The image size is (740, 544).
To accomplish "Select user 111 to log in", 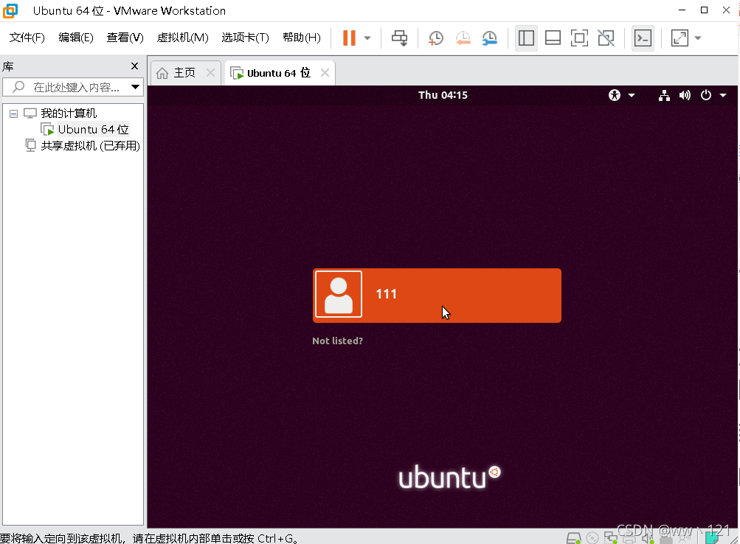I will click(437, 296).
